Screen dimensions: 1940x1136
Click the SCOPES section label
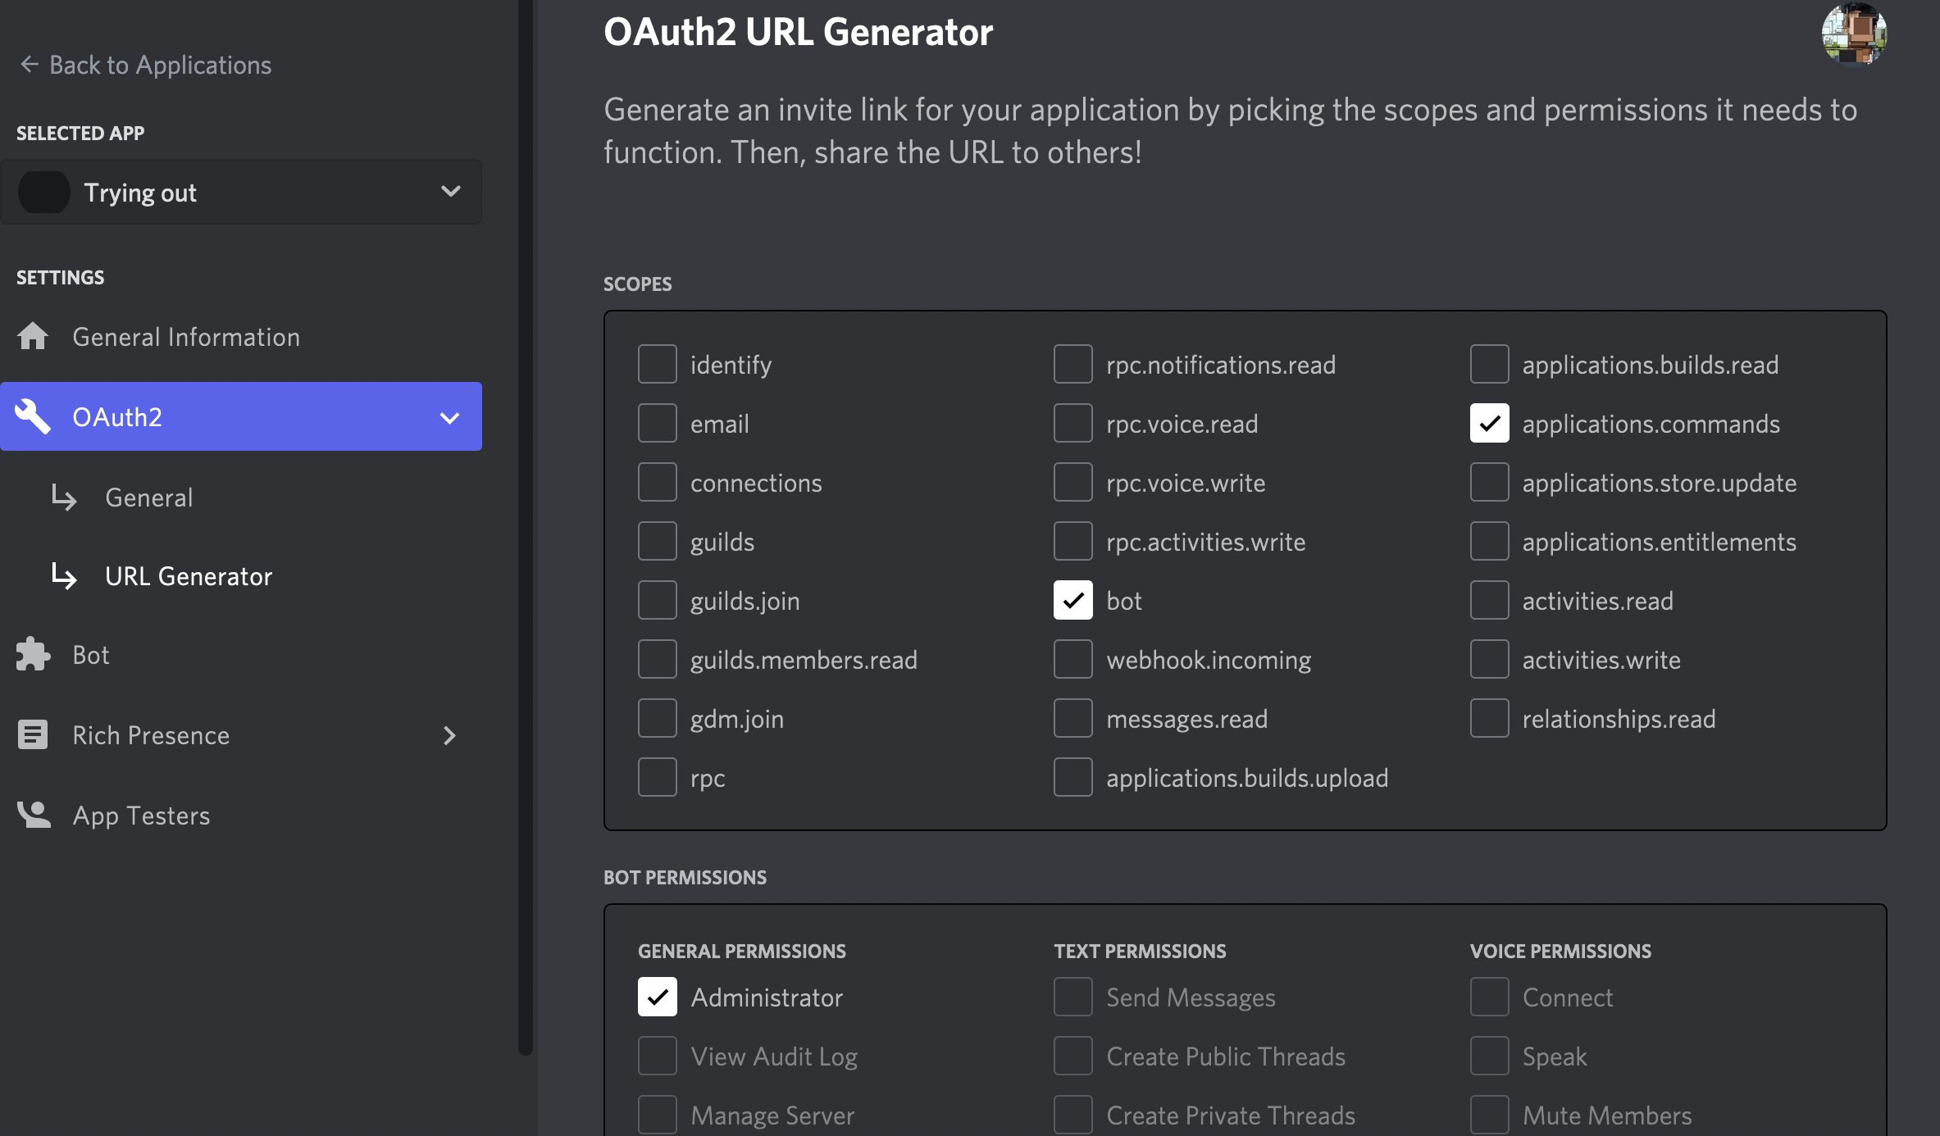pos(637,284)
